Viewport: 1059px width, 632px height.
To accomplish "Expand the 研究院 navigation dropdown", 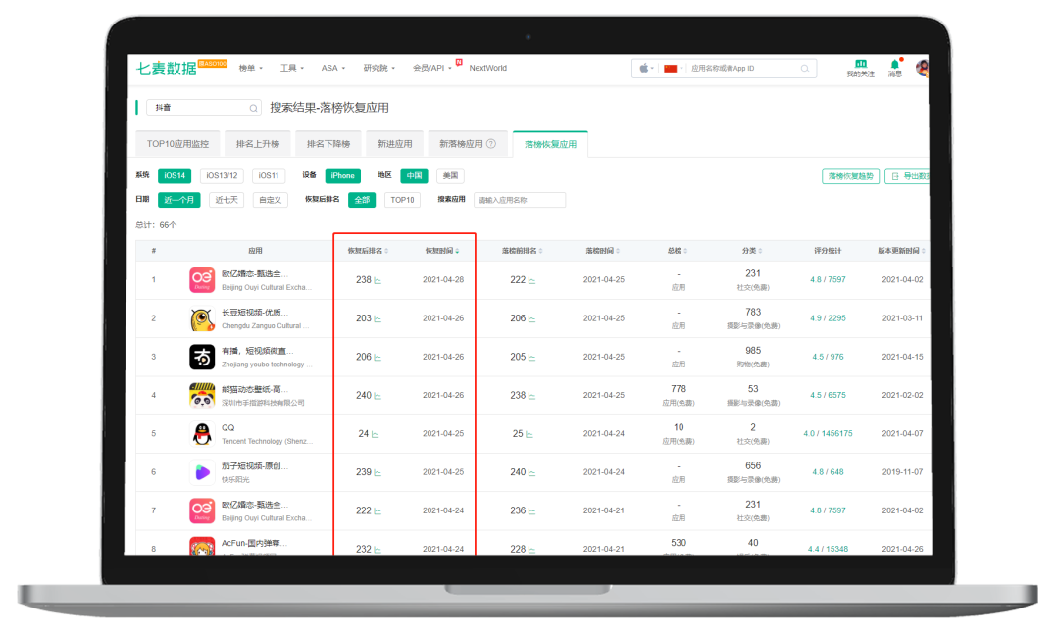I will coord(378,69).
